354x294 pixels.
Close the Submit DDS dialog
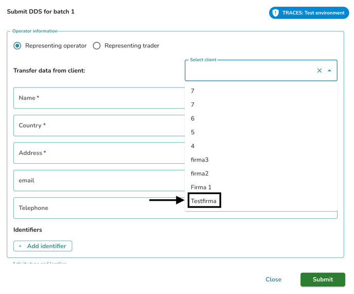click(273, 280)
